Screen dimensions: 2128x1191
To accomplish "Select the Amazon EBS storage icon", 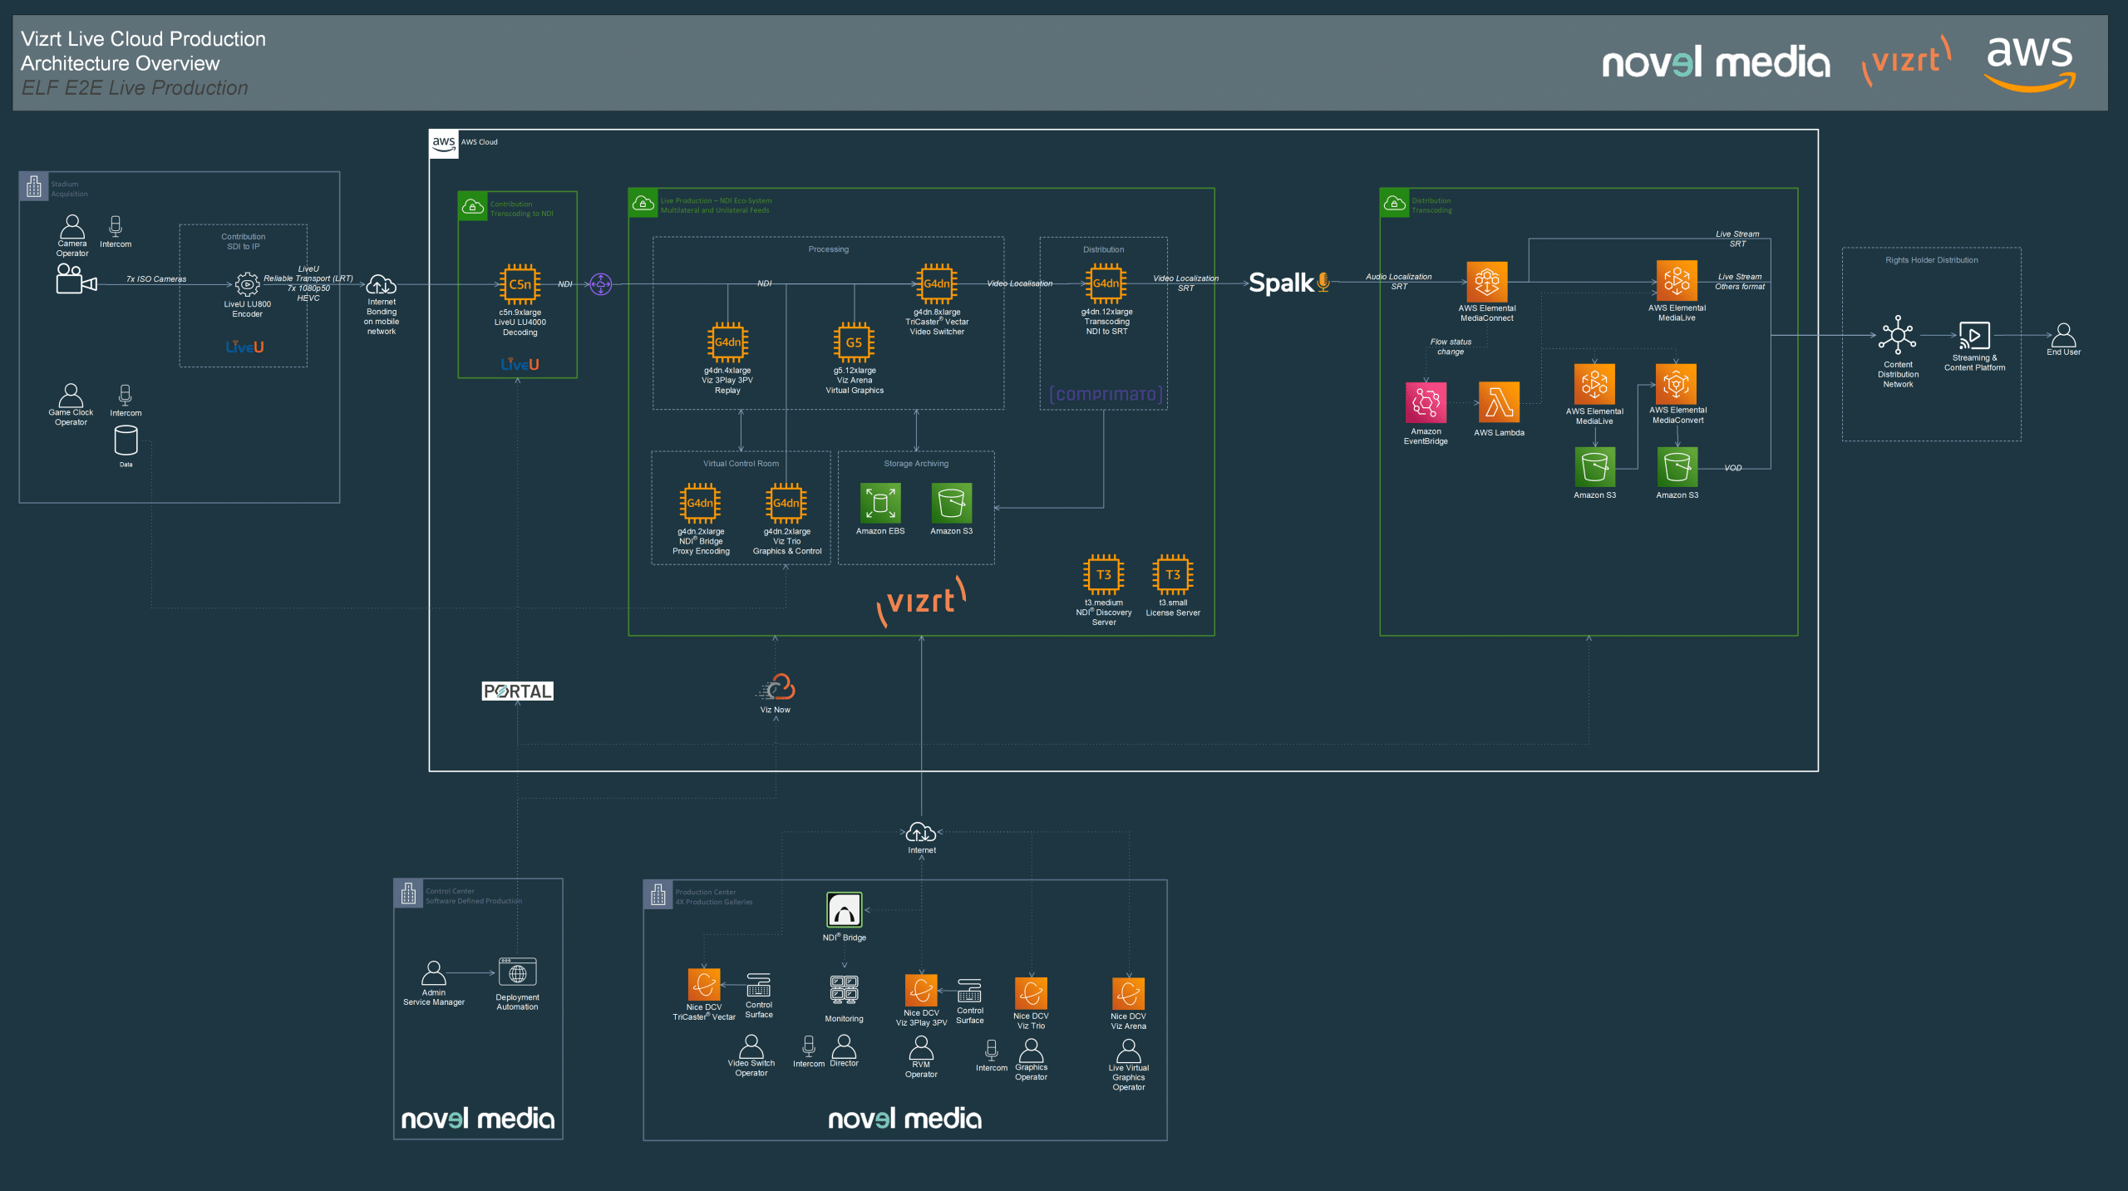I will pos(879,504).
